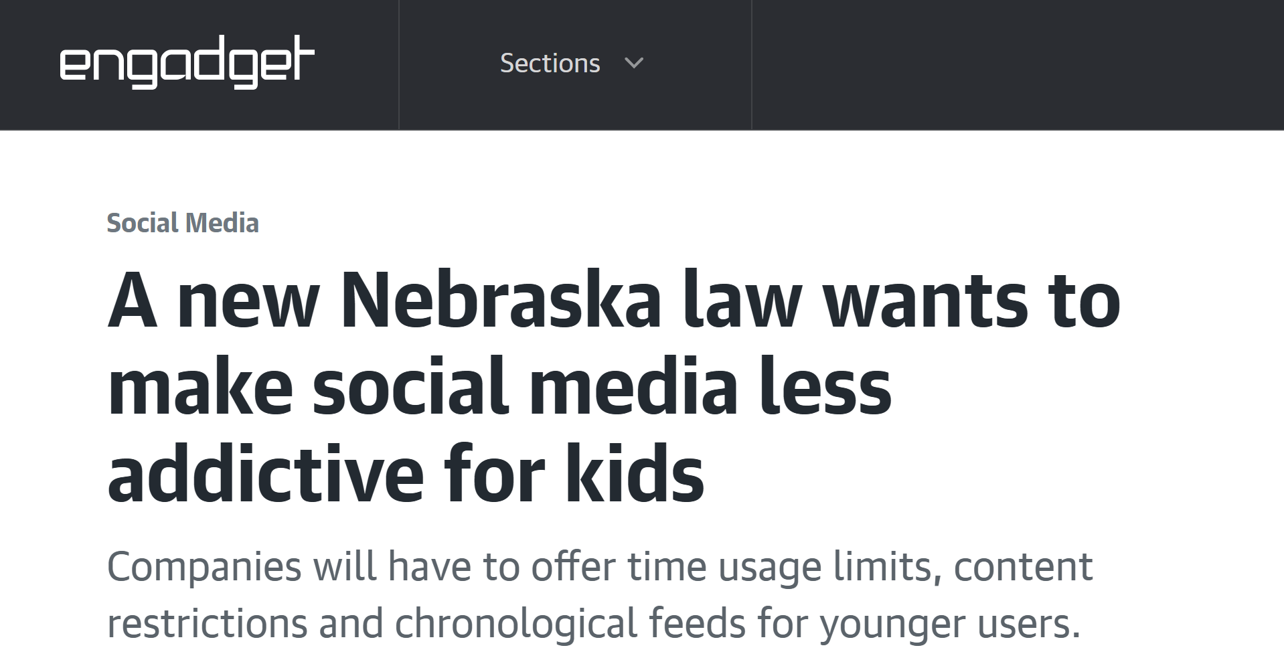
Task: Open the Sections menu label
Action: pos(550,64)
